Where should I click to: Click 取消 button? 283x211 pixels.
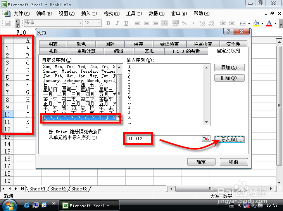(234, 162)
